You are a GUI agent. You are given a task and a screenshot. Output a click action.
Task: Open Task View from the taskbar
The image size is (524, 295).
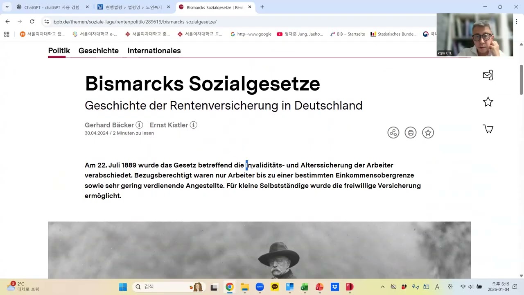[214, 287]
